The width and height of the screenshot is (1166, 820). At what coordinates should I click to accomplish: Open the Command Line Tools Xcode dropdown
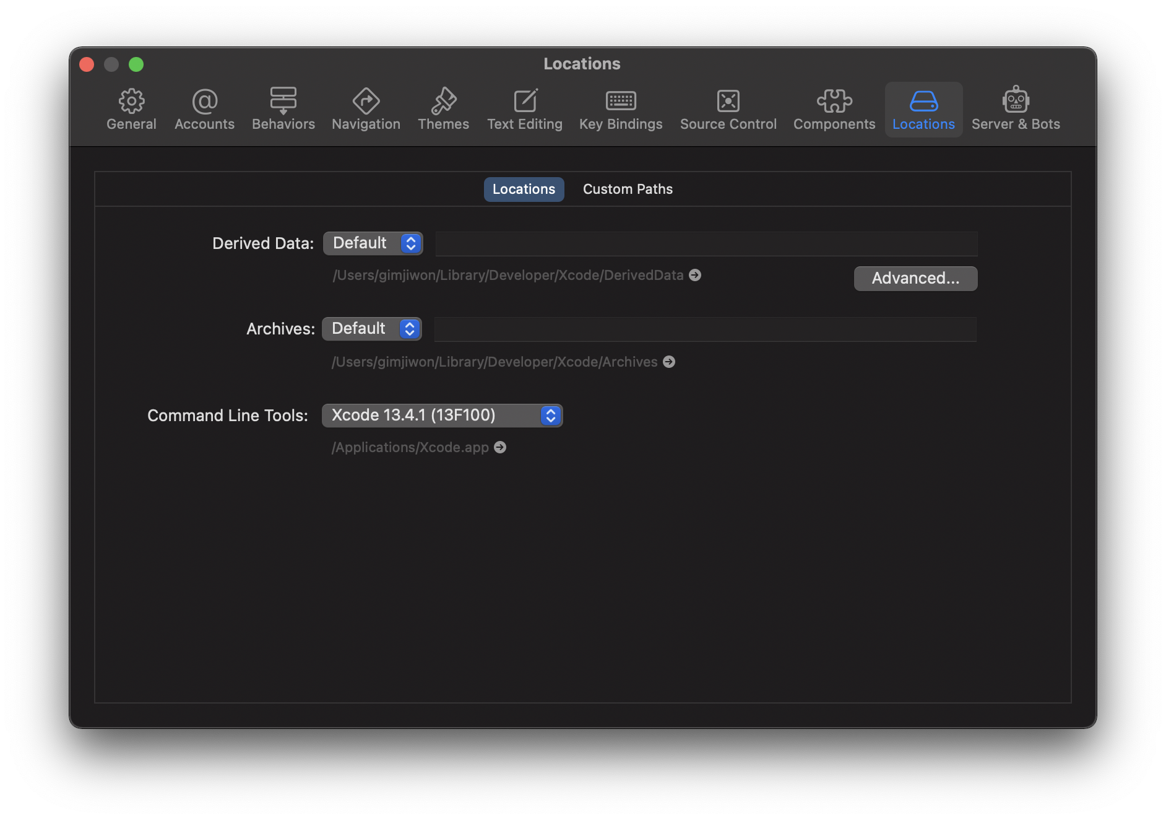click(443, 416)
